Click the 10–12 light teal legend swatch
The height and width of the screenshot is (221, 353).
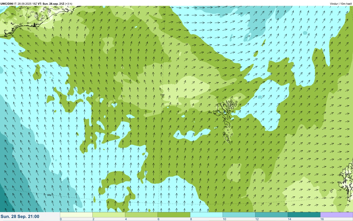239,215
